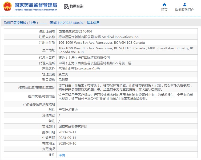Click the 审批部门 row label
This screenshot has height=160, width=201.
tap(49, 127)
